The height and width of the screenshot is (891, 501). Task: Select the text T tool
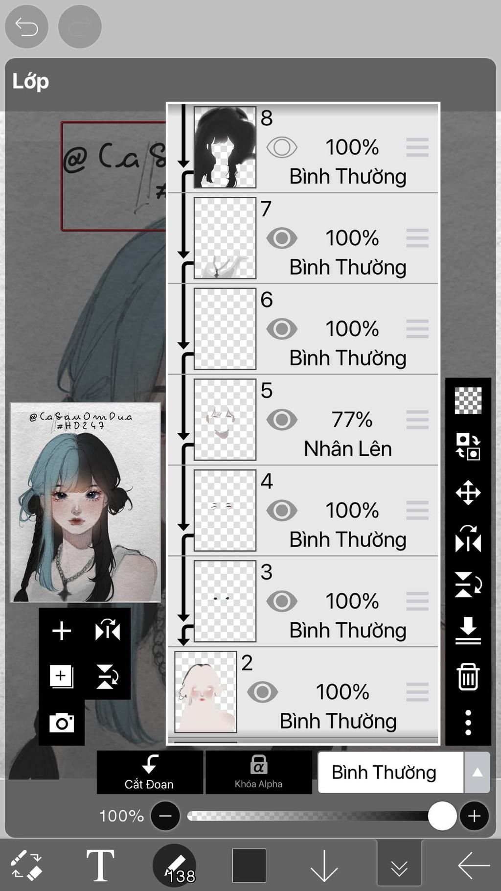tap(100, 865)
